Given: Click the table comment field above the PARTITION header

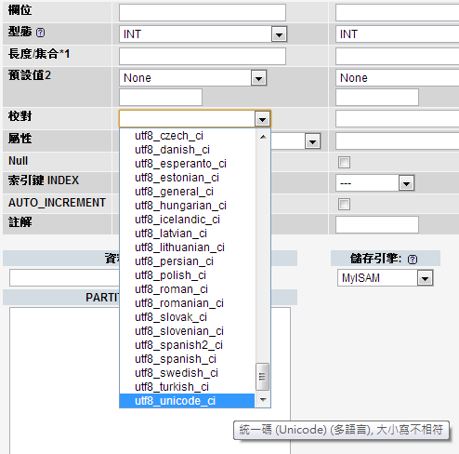Looking at the screenshot, I should 64,278.
